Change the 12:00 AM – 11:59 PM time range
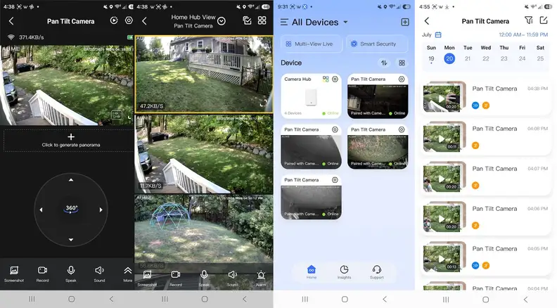The width and height of the screenshot is (557, 308). 523,35
